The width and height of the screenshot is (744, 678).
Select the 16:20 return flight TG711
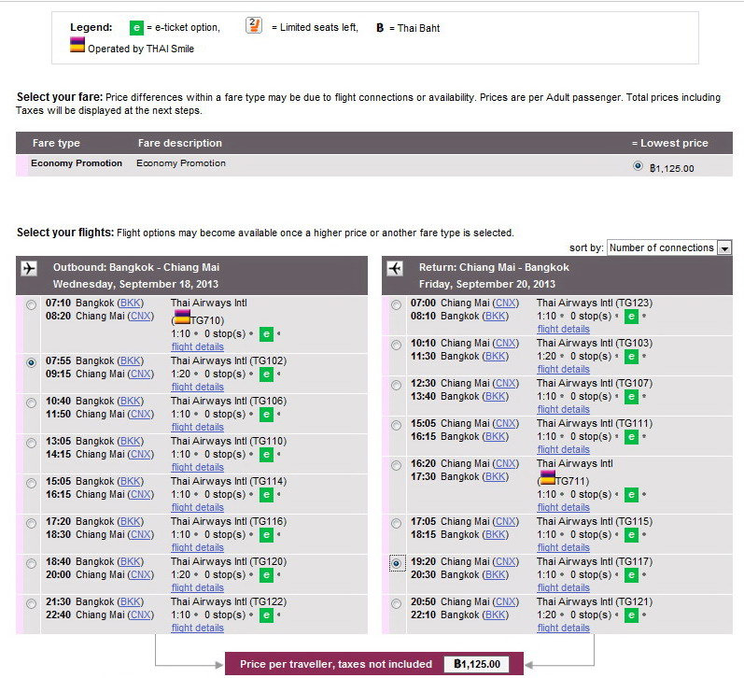point(396,466)
